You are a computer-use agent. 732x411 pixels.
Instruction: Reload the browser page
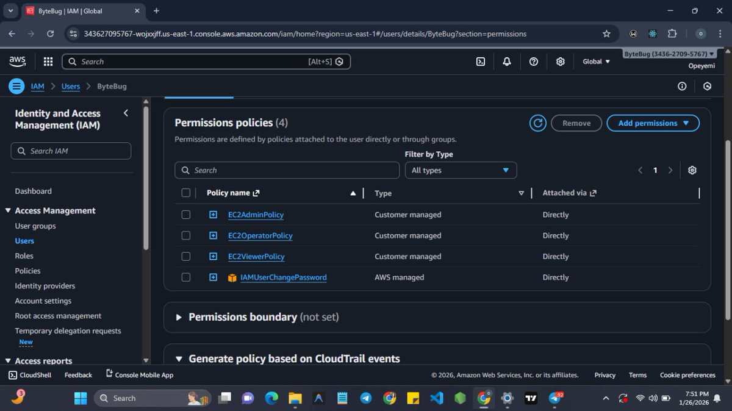pyautogui.click(x=50, y=34)
